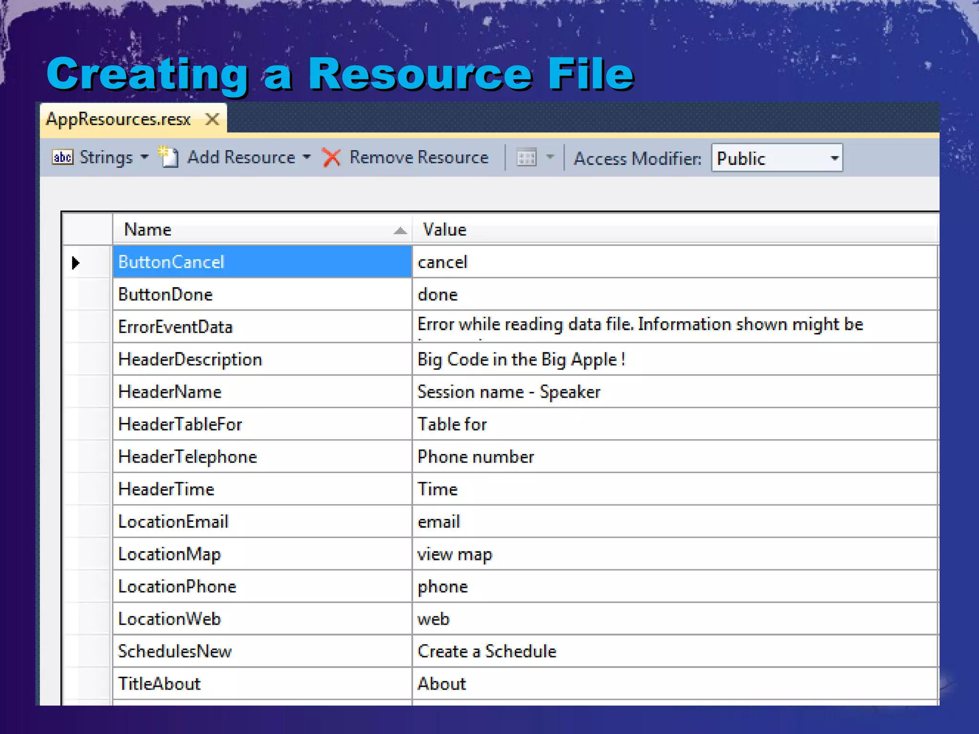
Task: Click the 'phone' value cell
Action: (674, 587)
